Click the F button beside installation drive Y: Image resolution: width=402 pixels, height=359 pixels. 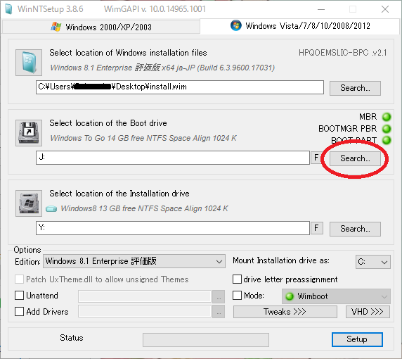(317, 228)
